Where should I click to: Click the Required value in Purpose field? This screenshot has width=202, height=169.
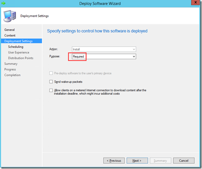pyautogui.click(x=78, y=56)
